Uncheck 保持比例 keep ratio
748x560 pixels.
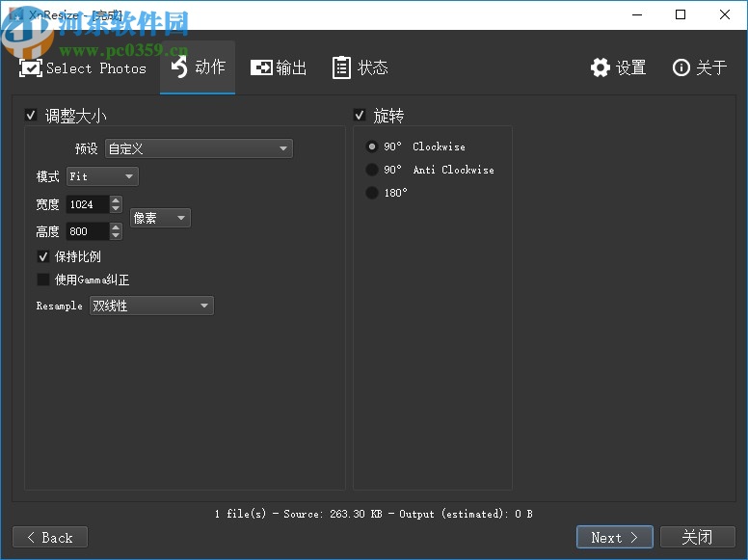pyautogui.click(x=43, y=256)
